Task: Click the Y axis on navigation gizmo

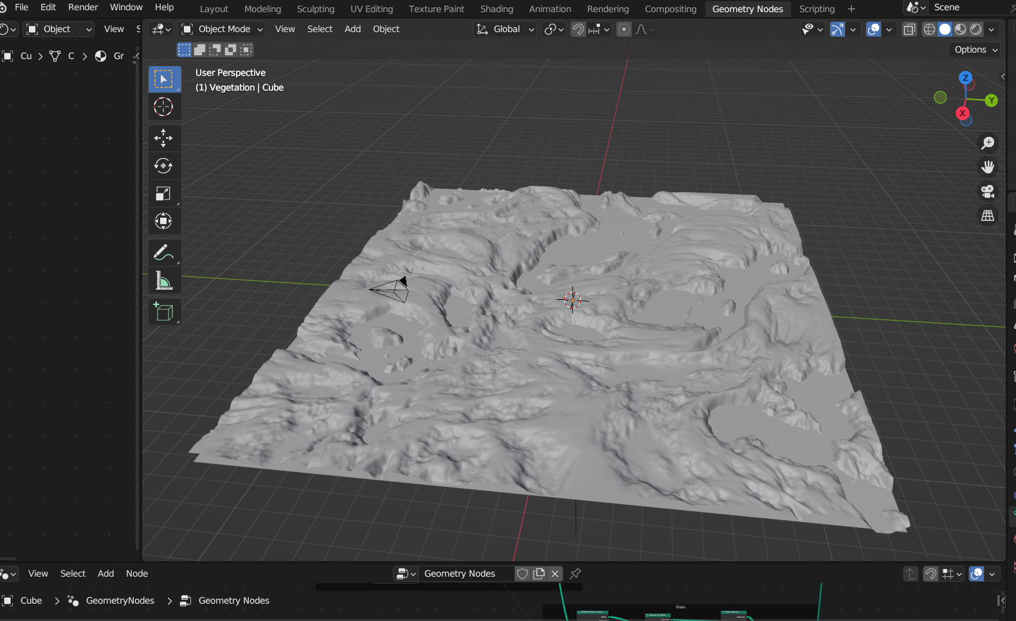Action: (992, 100)
